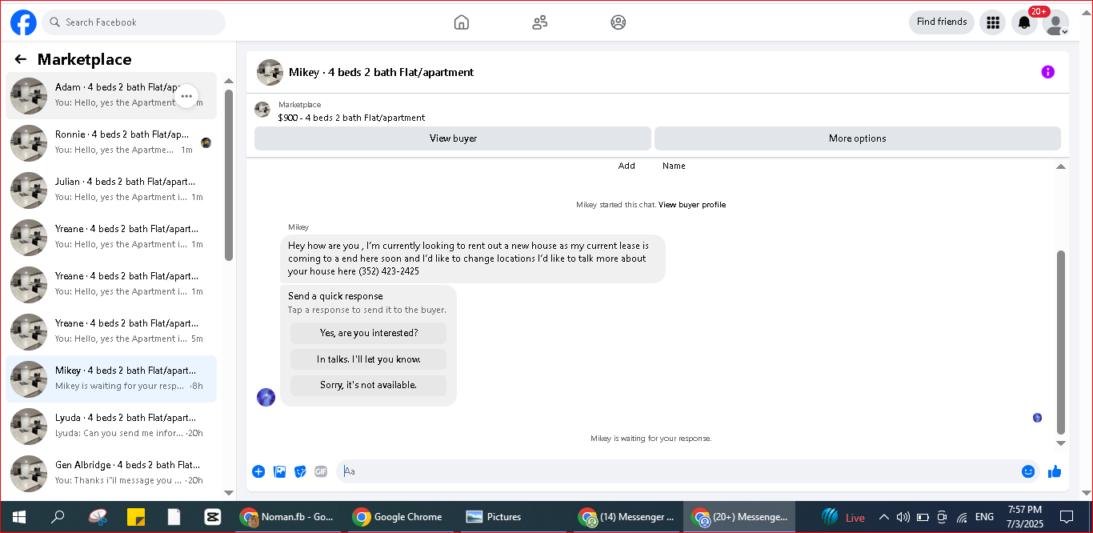
Task: Click the '$900 - 4 beds 2 bath Flat/apartment' text
Action: pos(351,118)
